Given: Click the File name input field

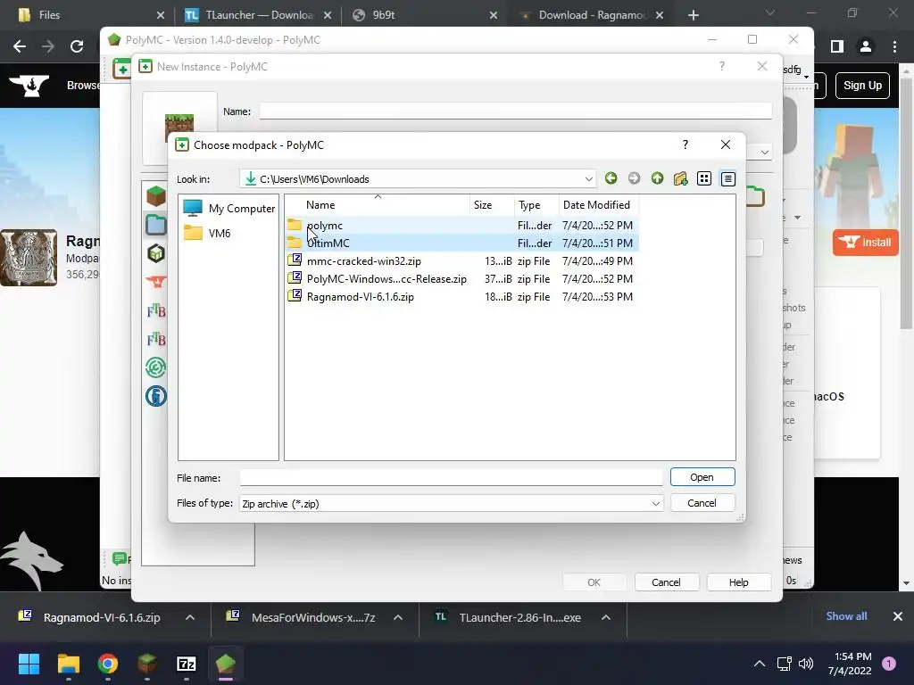Looking at the screenshot, I should coord(451,478).
